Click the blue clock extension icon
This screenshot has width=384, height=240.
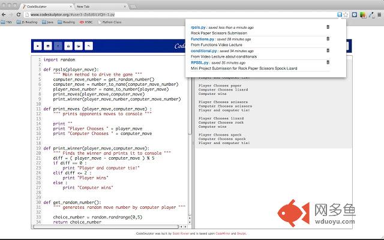click(355, 14)
